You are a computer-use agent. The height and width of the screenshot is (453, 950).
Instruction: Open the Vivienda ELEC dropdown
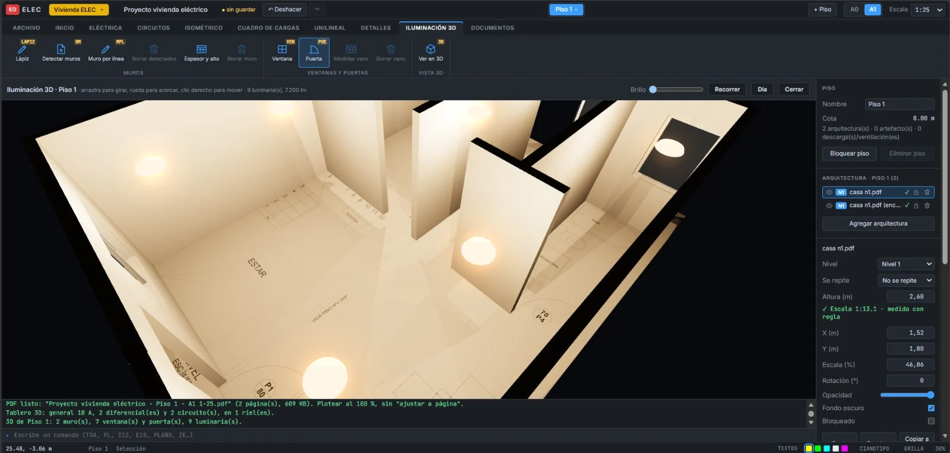point(79,9)
